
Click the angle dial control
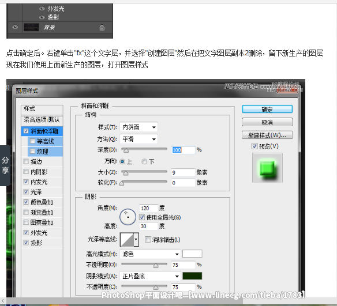click(x=128, y=217)
